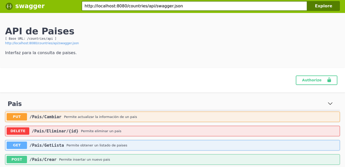Expand the POST /Pais/Crear operation
The height and width of the screenshot is (167, 345).
[172, 159]
